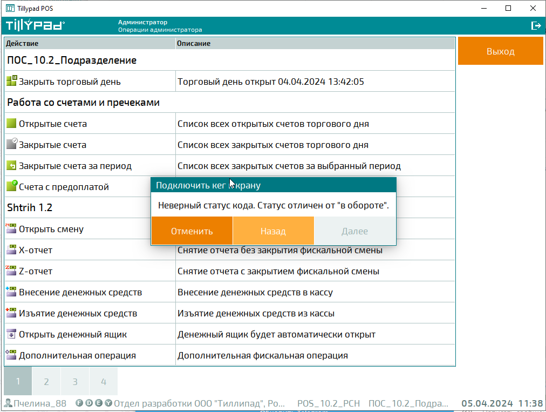Click 'Работа со счетами и пречеками' heading
This screenshot has height=412, width=546.
pos(83,103)
